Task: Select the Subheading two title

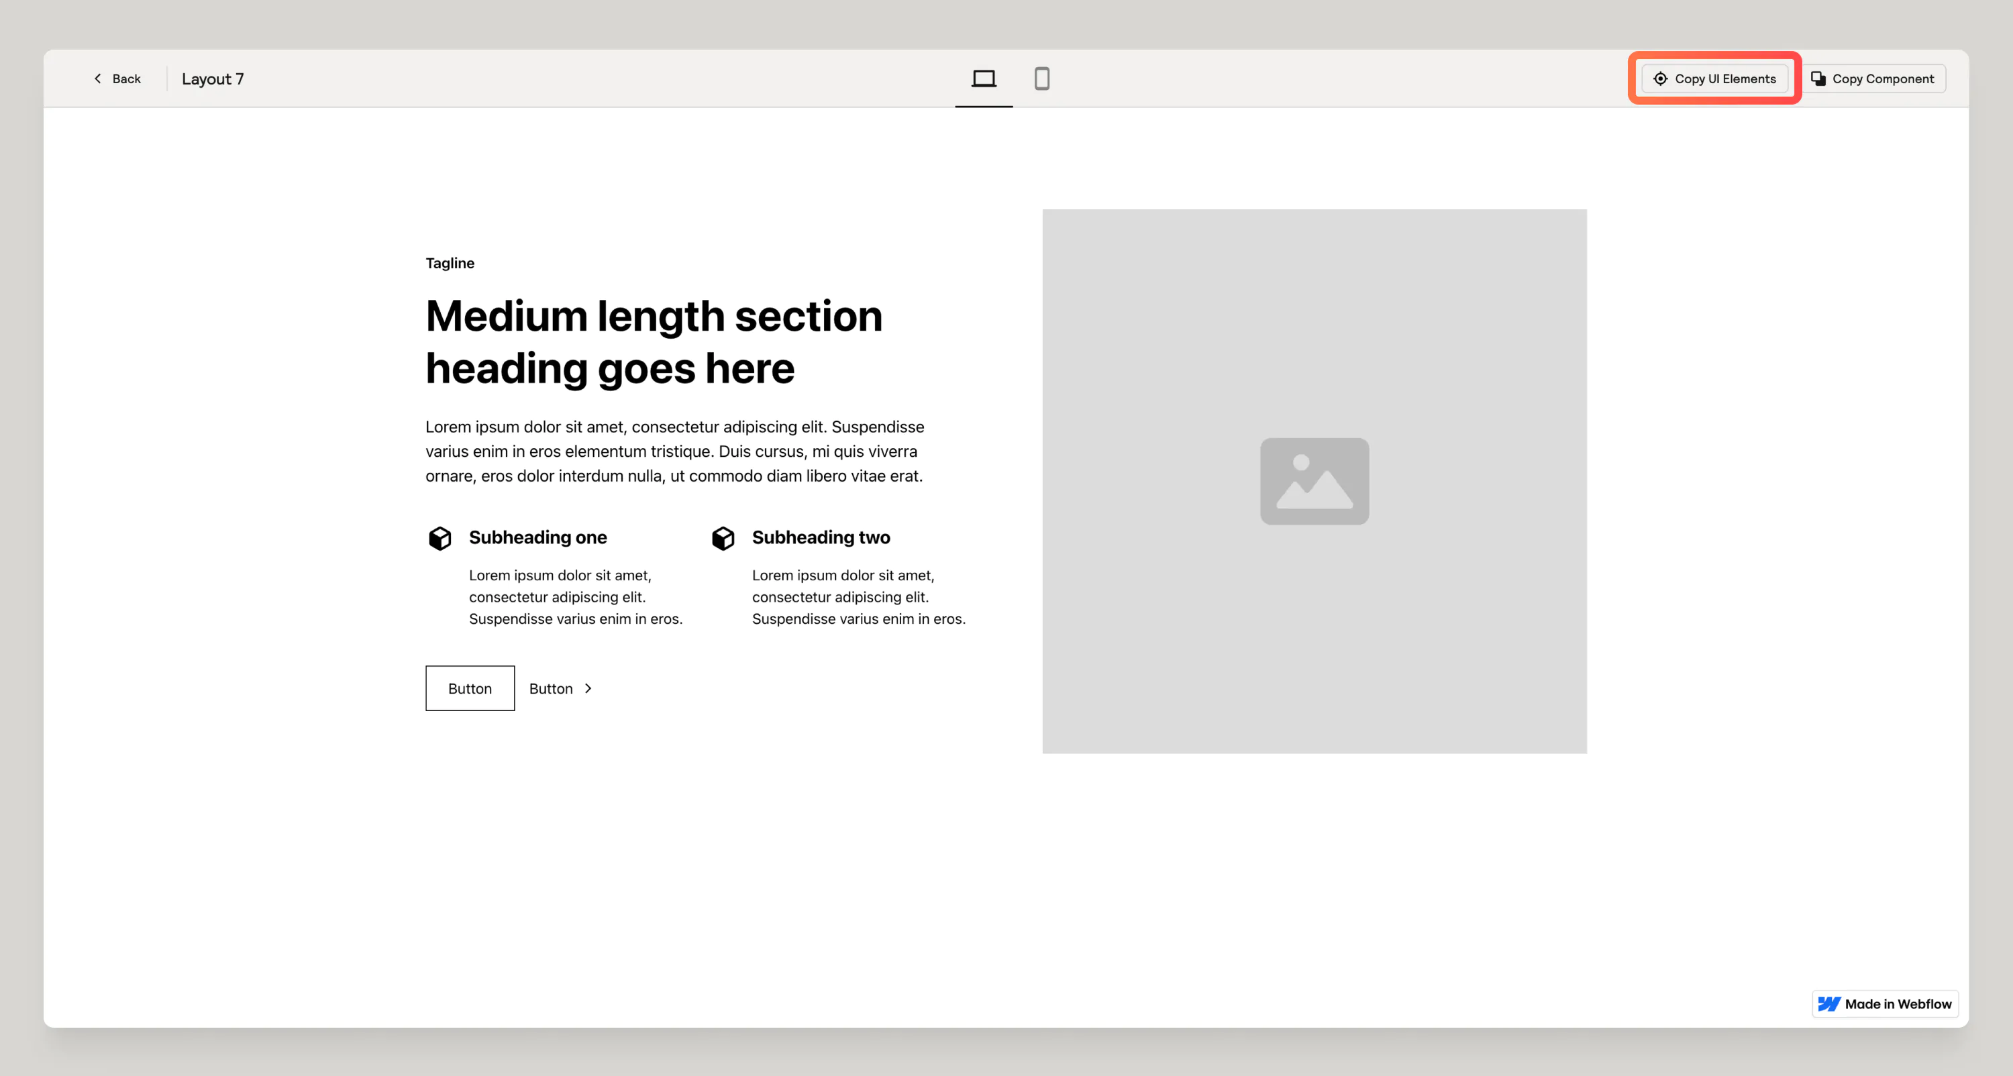Action: (x=821, y=537)
